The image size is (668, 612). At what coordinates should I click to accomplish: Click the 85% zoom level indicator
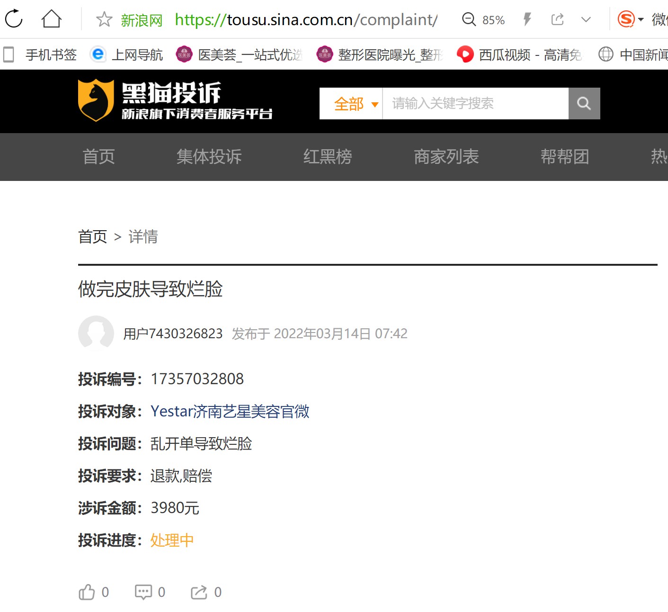pos(493,20)
